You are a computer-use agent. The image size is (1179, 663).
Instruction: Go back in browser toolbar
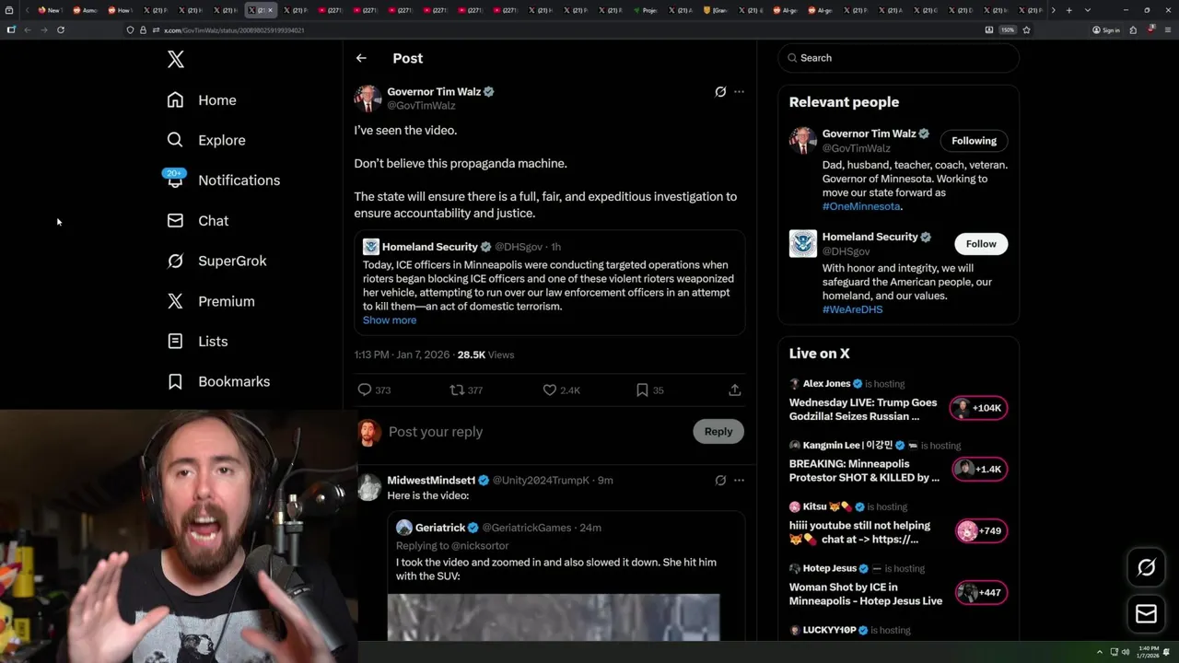[28, 29]
